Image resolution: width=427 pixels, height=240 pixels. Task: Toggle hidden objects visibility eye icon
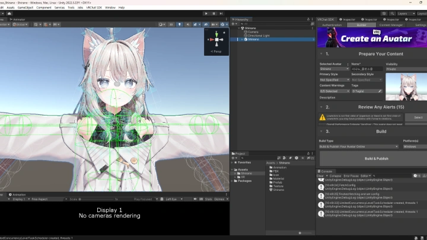[x=206, y=24]
